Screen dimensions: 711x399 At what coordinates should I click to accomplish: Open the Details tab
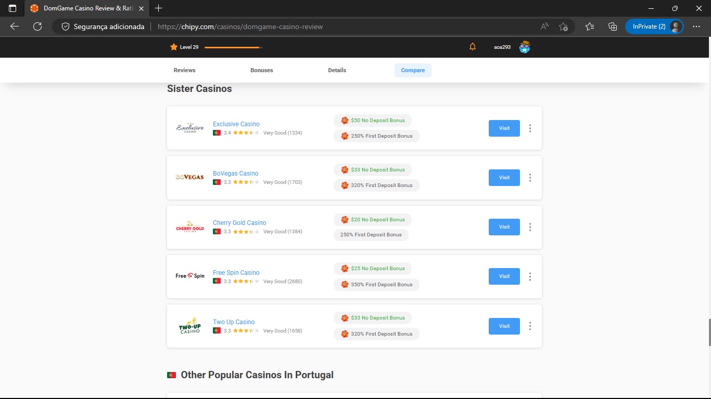tap(337, 70)
